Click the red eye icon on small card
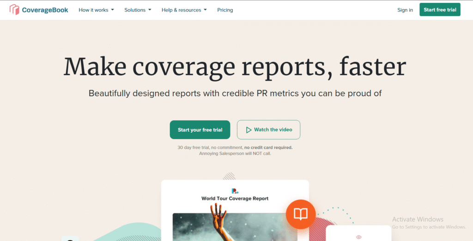This screenshot has width=473, height=241. (x=358, y=237)
